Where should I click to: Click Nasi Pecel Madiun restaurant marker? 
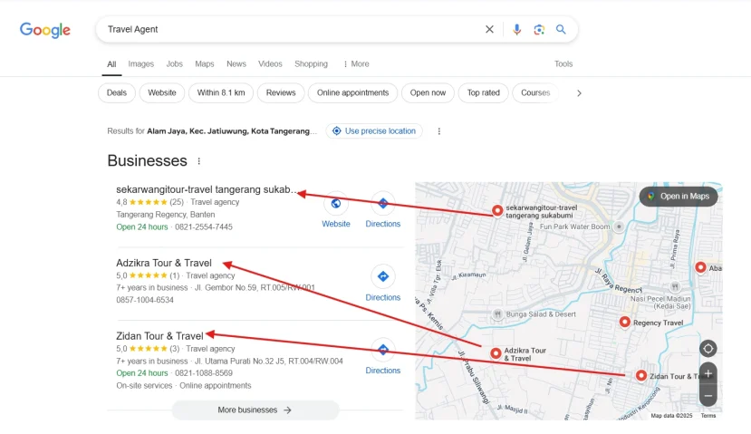[x=675, y=286]
